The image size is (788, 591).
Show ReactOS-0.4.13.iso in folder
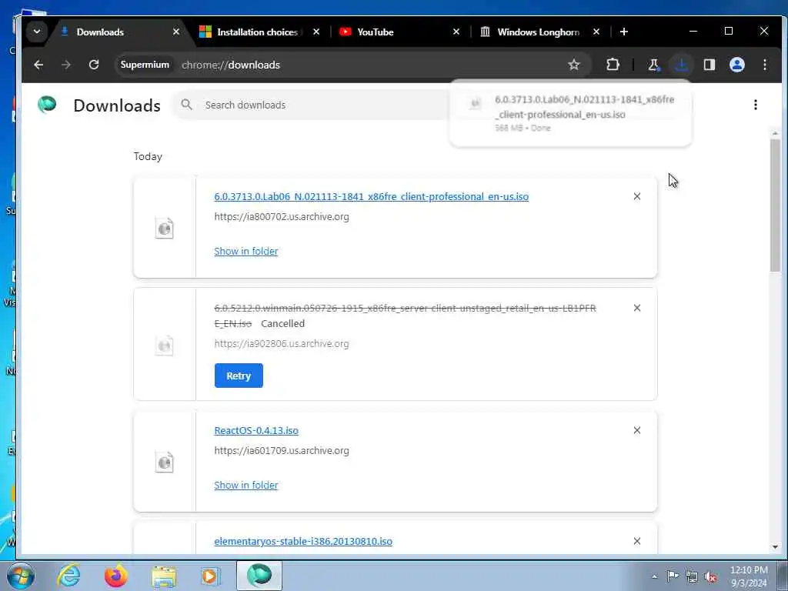pyautogui.click(x=245, y=485)
